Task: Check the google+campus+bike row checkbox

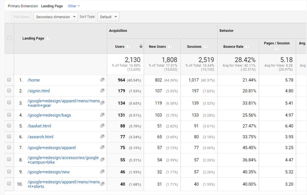Action: click(x=9, y=159)
